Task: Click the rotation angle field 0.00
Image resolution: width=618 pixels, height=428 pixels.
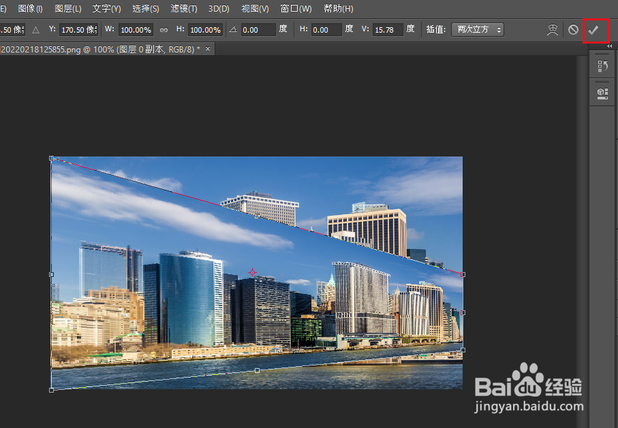Action: pos(258,30)
